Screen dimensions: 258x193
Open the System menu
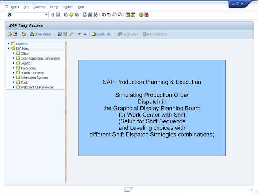(68, 7)
